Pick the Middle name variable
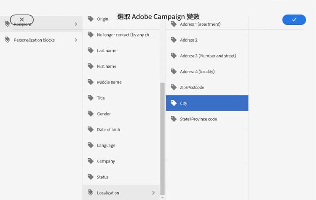The width and height of the screenshot is (316, 200). tap(121, 82)
